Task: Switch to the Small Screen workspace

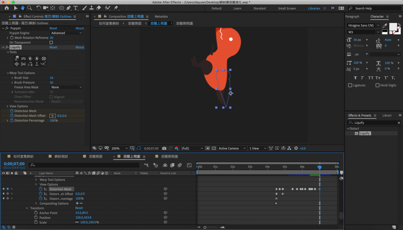Action: pyautogui.click(x=287, y=8)
